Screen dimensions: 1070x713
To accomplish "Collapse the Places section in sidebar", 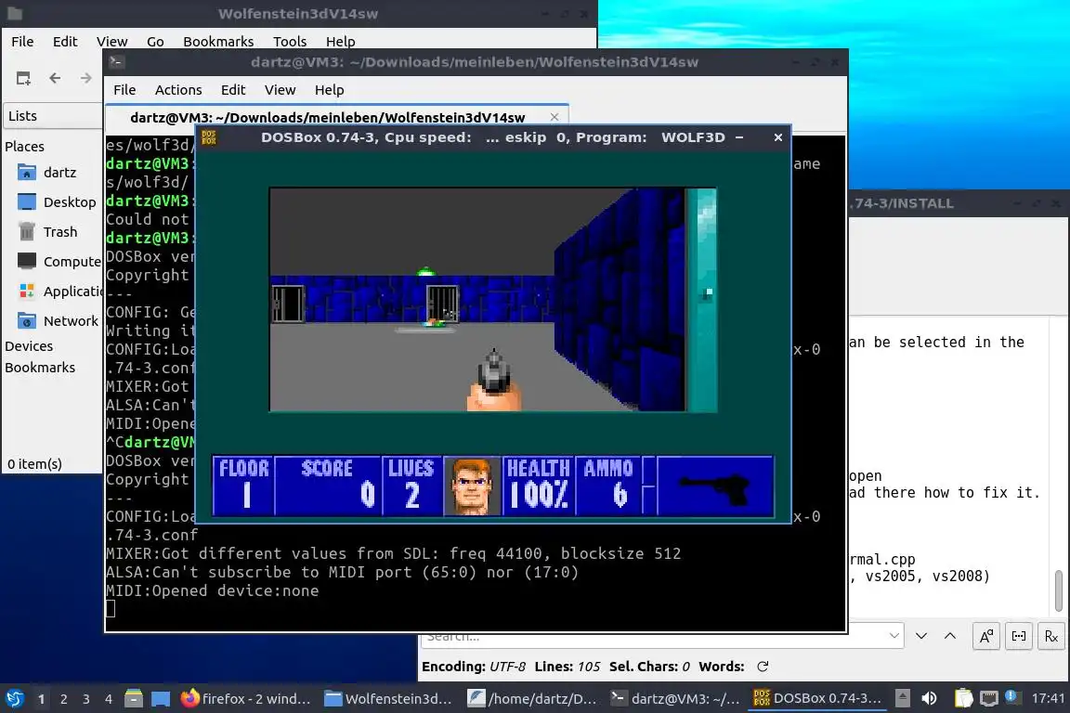I will click(x=24, y=146).
